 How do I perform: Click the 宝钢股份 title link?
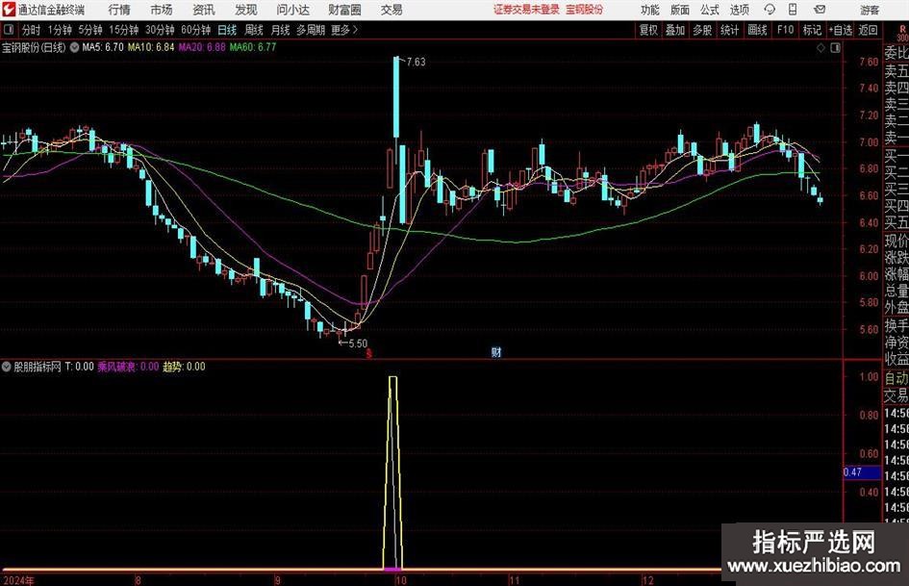pyautogui.click(x=585, y=10)
